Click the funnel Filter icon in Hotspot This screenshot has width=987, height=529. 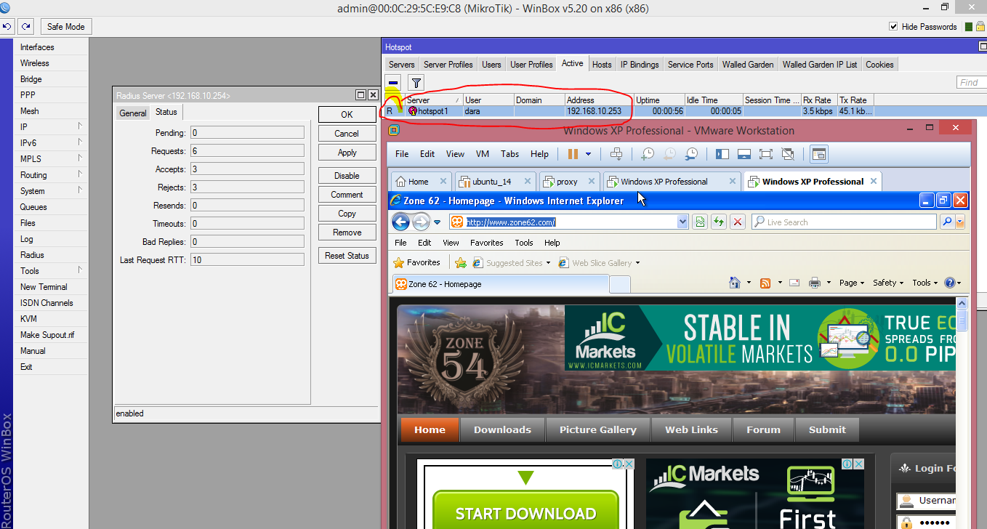416,82
